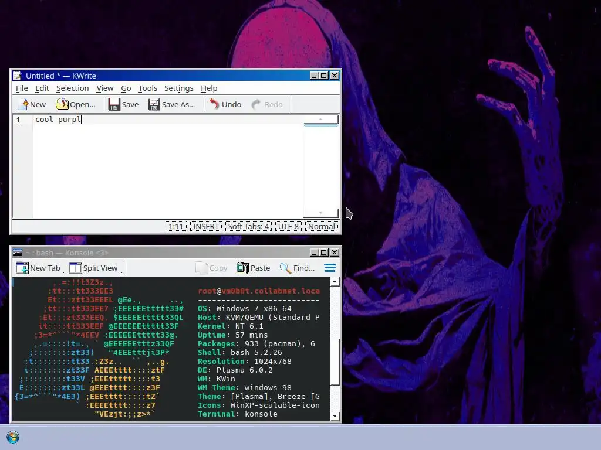Image resolution: width=601 pixels, height=450 pixels.
Task: Expand the Split View dropdown arrow in Konsole
Action: (x=121, y=272)
